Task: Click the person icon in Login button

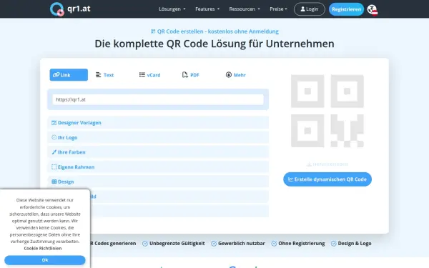Action: click(x=302, y=9)
